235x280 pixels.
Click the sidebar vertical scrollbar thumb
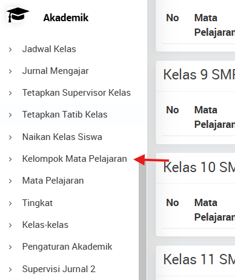[142, 220]
